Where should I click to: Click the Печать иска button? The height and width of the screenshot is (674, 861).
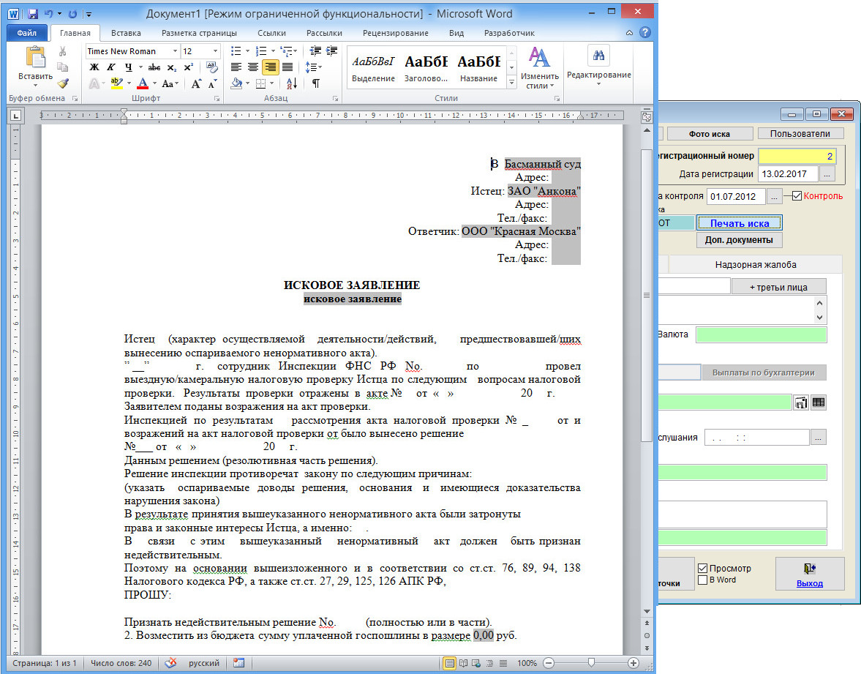739,223
